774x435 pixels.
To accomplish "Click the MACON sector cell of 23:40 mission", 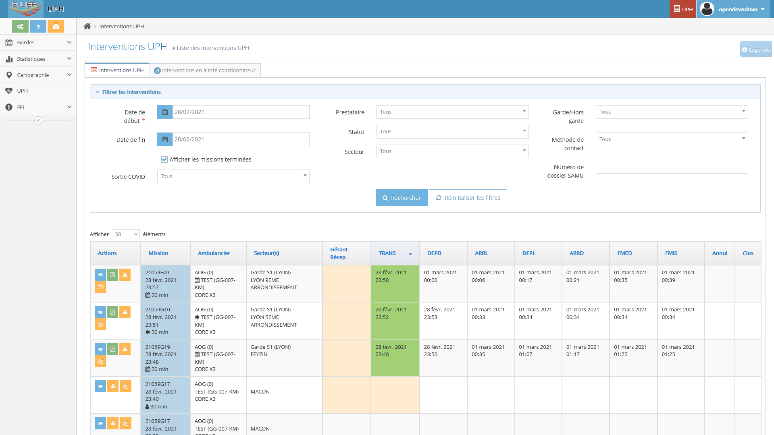I will tap(284, 395).
